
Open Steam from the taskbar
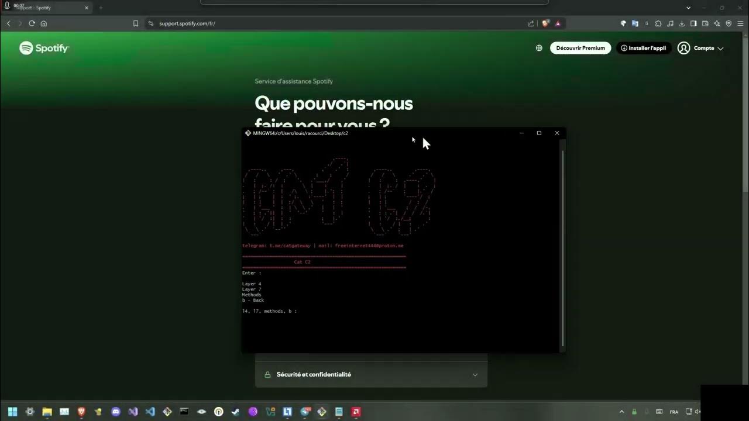pyautogui.click(x=235, y=412)
